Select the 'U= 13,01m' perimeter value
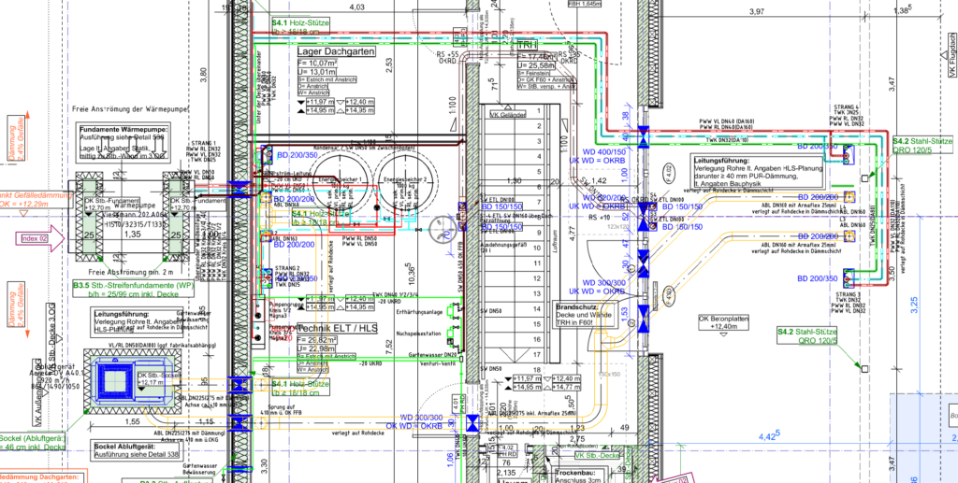958x483 pixels. pyautogui.click(x=318, y=71)
